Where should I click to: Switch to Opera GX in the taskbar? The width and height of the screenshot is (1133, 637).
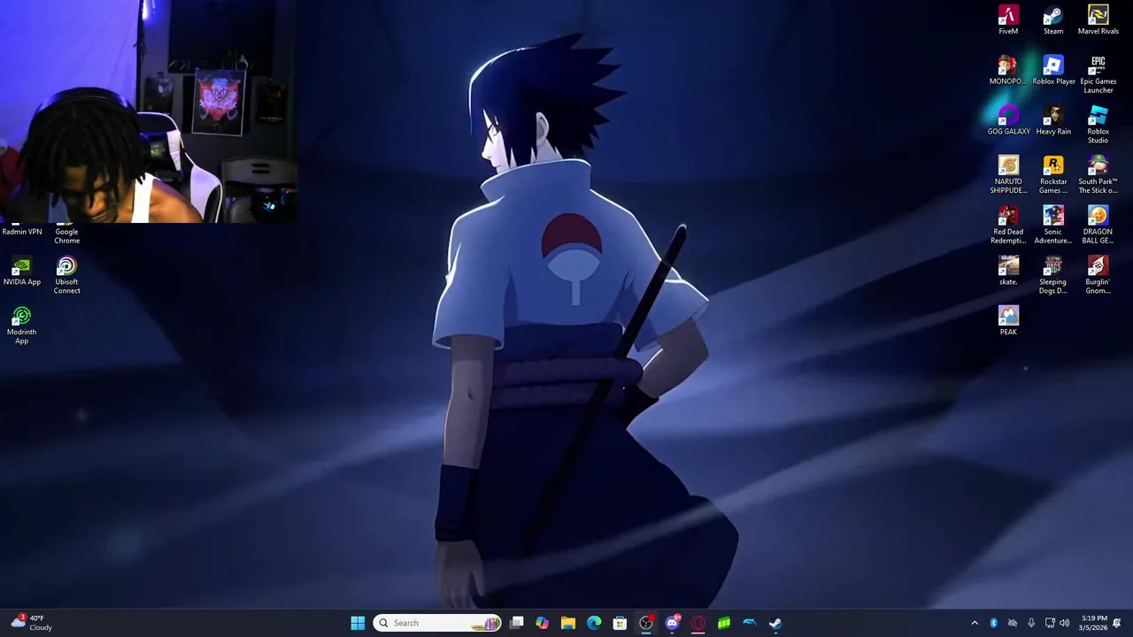[x=698, y=623]
